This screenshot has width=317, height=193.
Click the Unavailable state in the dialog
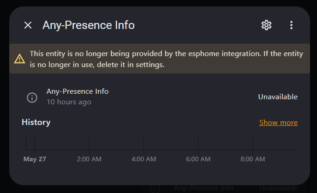[278, 97]
